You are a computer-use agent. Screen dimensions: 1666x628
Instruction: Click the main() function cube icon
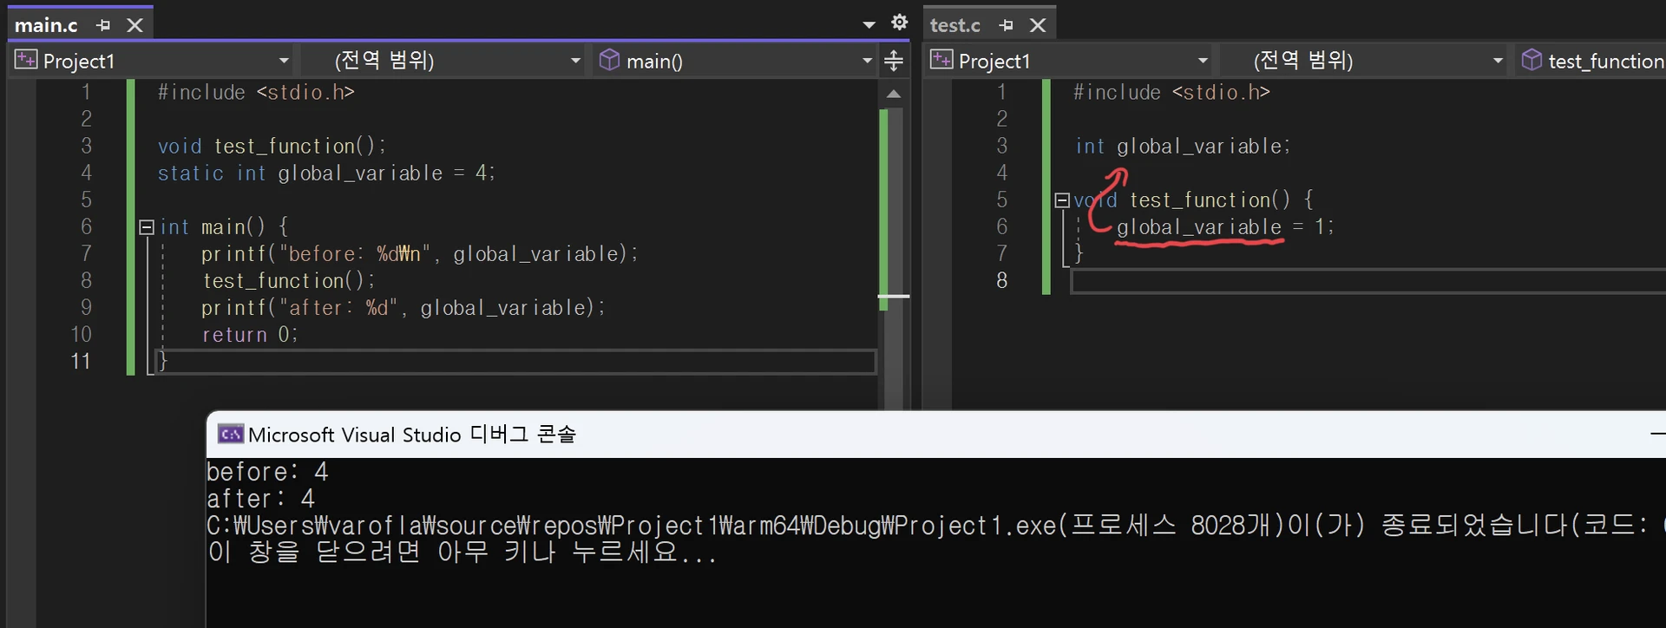(x=610, y=60)
